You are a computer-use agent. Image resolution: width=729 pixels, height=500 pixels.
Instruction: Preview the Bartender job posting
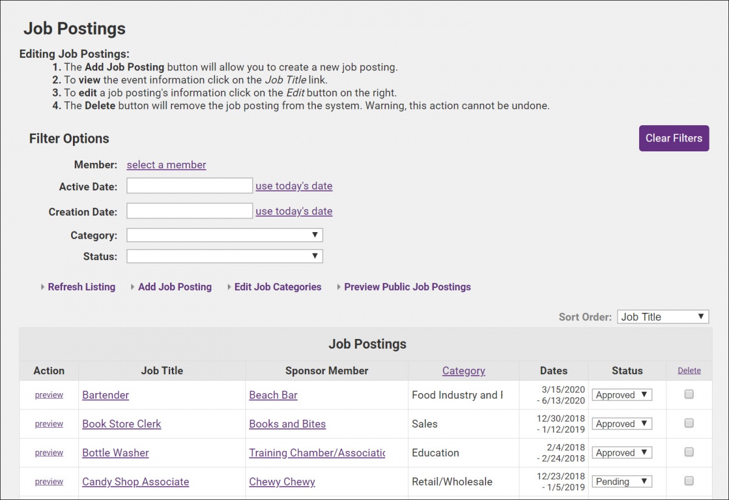pos(49,395)
